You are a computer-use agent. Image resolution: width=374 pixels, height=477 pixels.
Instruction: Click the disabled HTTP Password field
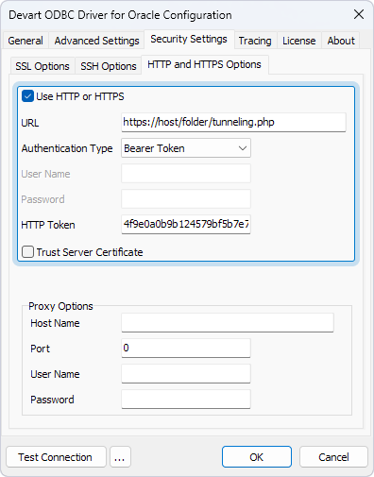pyautogui.click(x=186, y=198)
